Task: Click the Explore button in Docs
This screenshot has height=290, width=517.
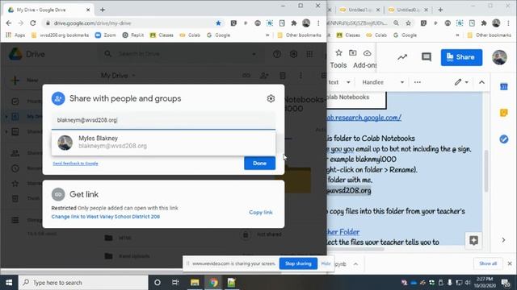Action: 474,240
